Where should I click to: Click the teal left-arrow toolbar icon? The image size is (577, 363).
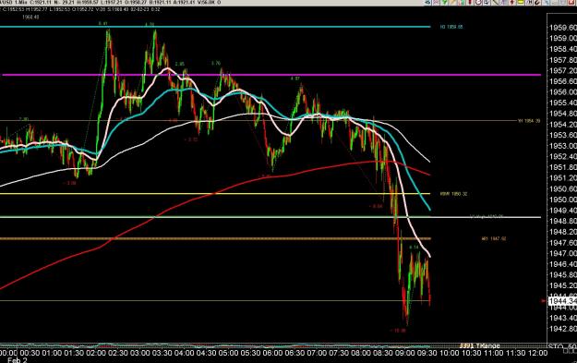[427, 2]
